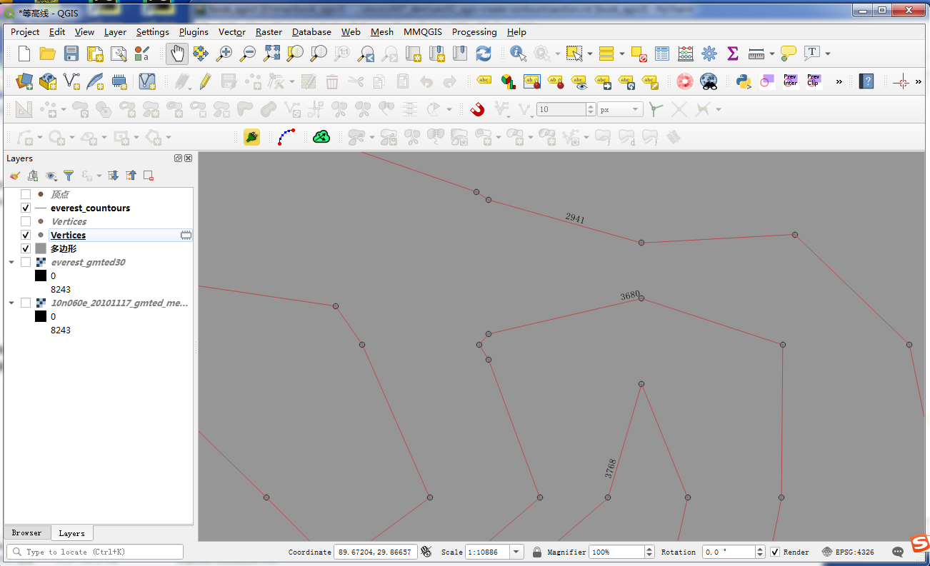
Task: Open a project via the folder icon
Action: click(x=48, y=54)
